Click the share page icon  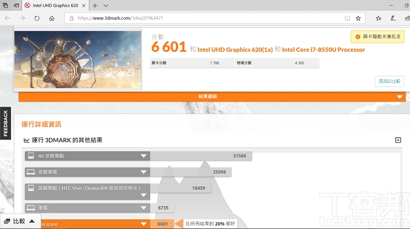[407, 18]
